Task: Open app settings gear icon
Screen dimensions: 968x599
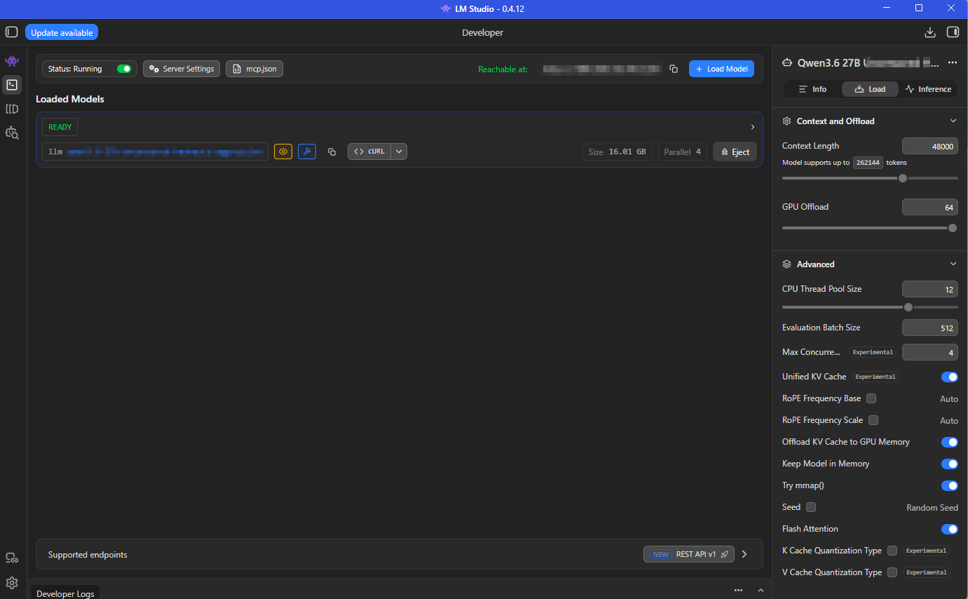Action: pyautogui.click(x=12, y=583)
